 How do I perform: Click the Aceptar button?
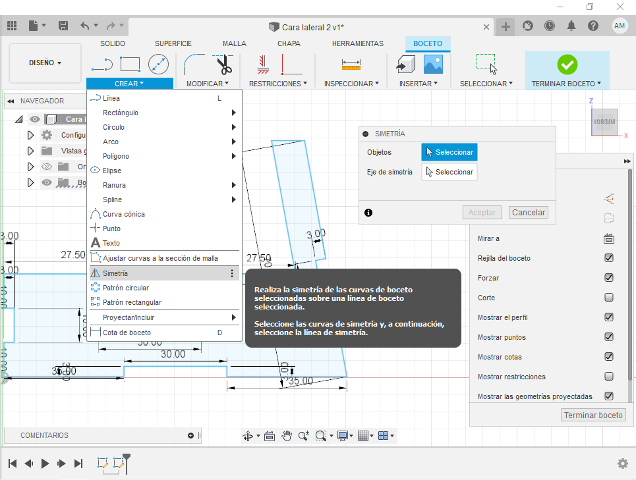tap(482, 212)
